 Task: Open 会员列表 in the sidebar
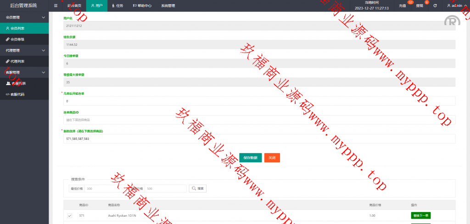pyautogui.click(x=17, y=28)
